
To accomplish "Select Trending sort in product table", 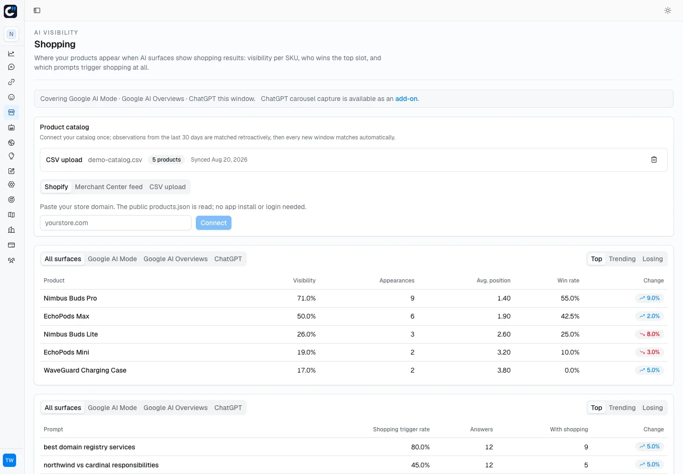I will [622, 259].
